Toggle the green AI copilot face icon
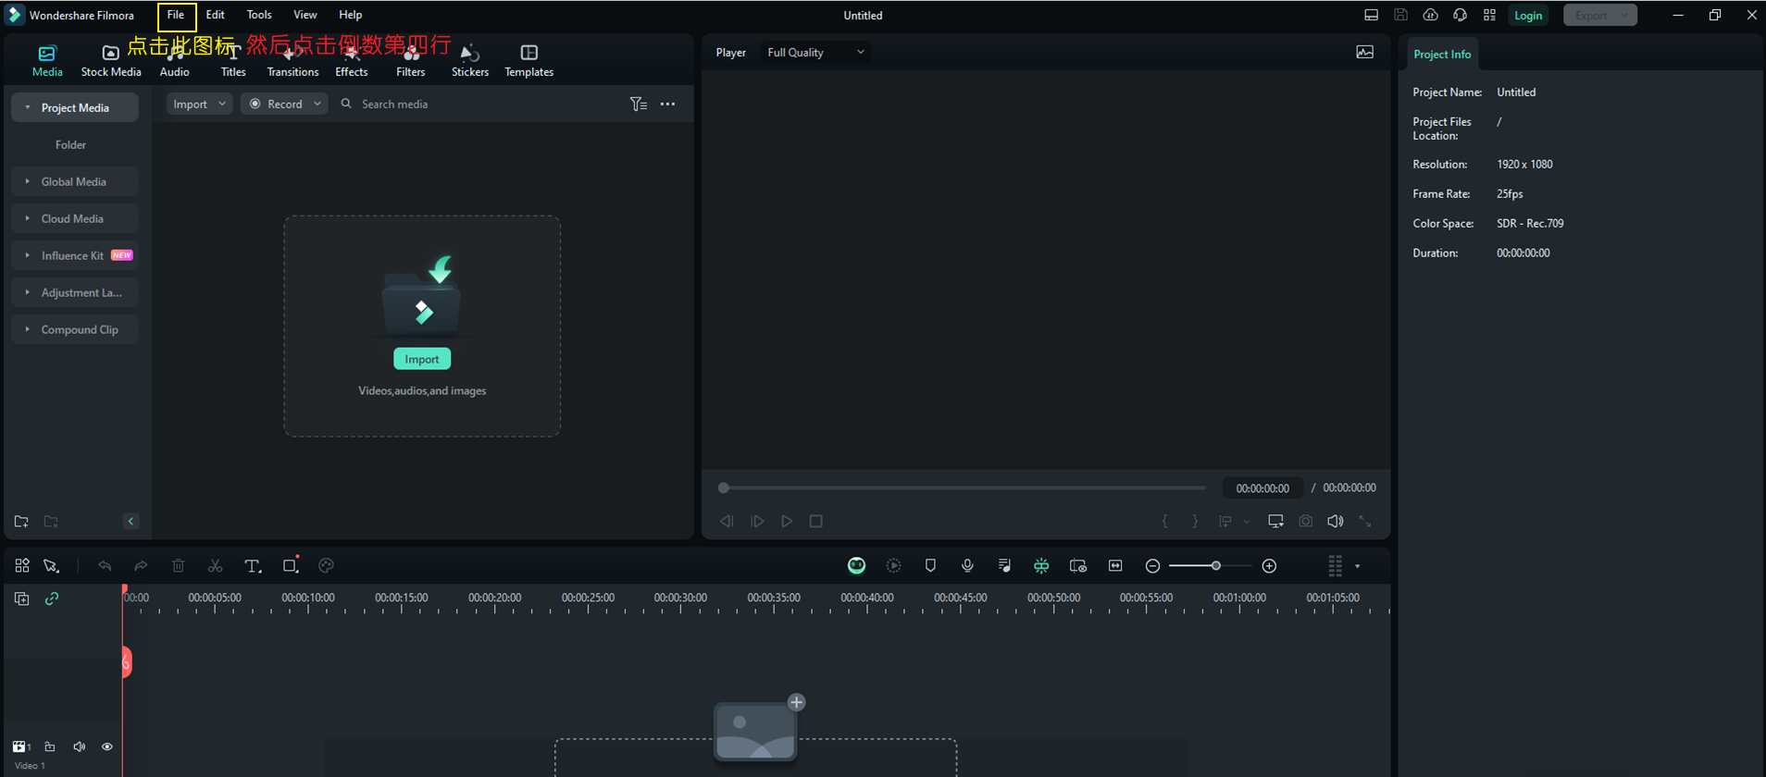1766x777 pixels. pos(857,566)
